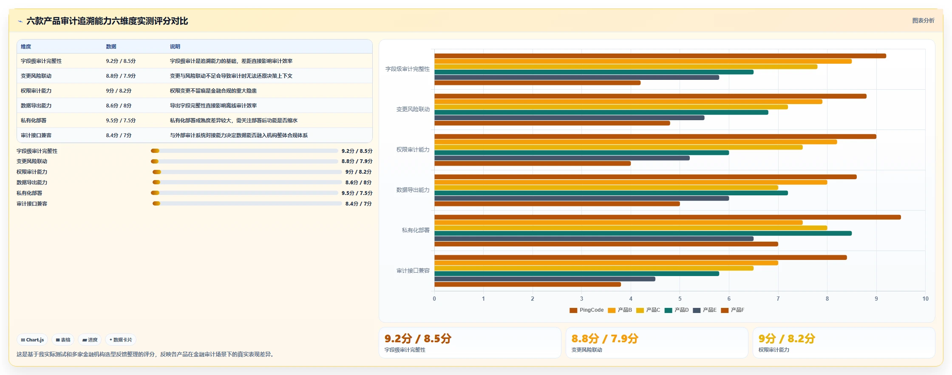Click the 说明 table column header
The image size is (952, 375).
tap(175, 47)
